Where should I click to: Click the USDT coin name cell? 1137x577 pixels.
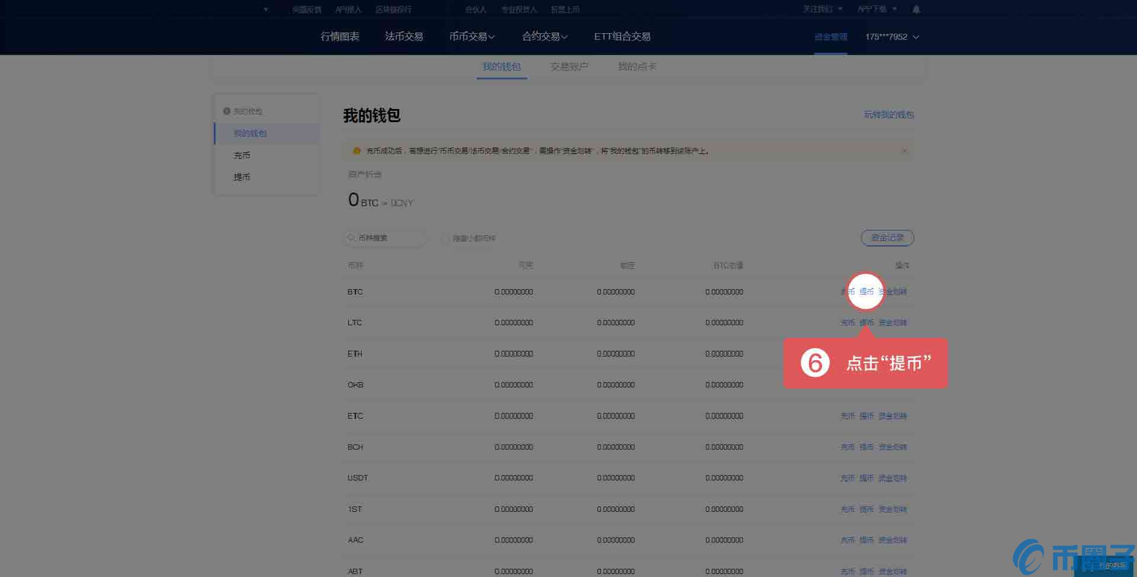click(357, 478)
